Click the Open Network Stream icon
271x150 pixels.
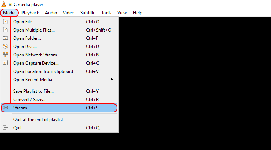click(x=5, y=55)
